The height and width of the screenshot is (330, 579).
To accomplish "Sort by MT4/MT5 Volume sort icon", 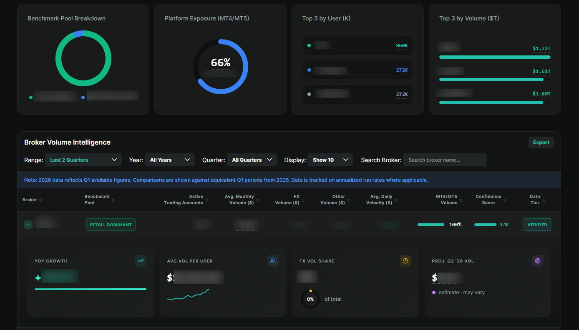I will pyautogui.click(x=461, y=200).
